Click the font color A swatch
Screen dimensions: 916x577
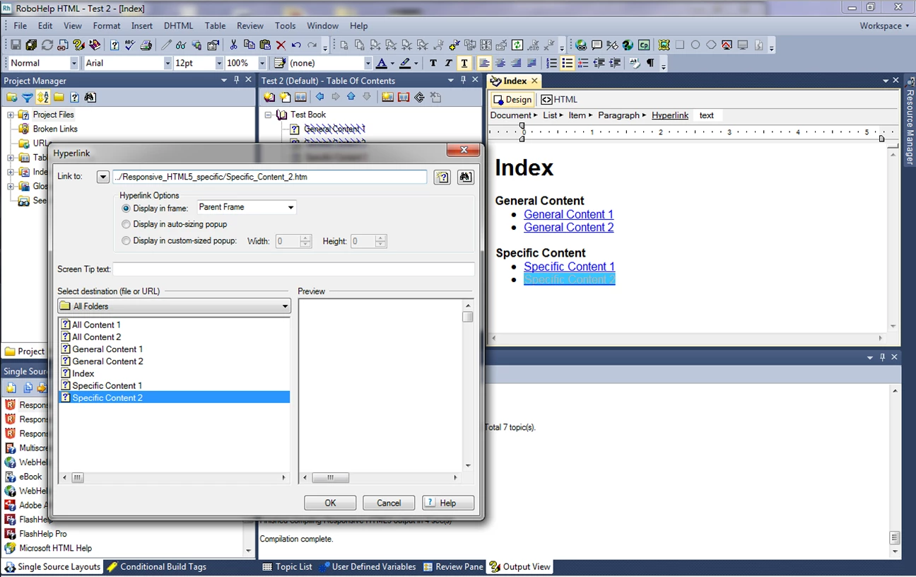coord(382,63)
